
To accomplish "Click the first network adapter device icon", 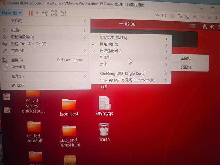I will point(180,16).
